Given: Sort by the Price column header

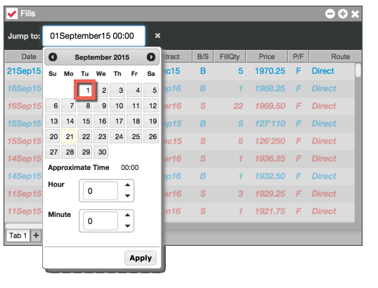Looking at the screenshot, I should [x=266, y=57].
